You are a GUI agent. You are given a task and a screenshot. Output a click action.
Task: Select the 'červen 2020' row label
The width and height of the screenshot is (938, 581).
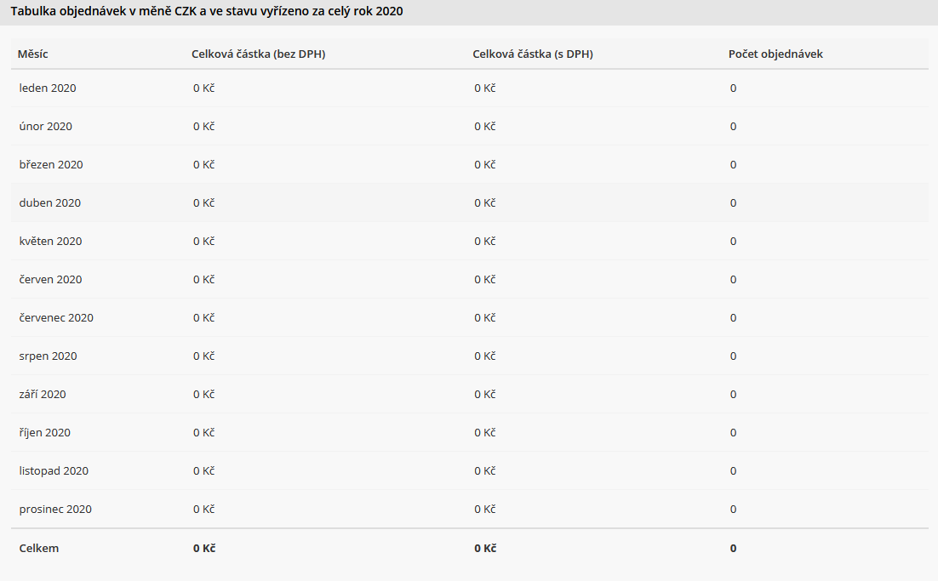click(50, 279)
